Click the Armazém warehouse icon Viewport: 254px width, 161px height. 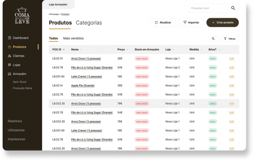(10, 74)
